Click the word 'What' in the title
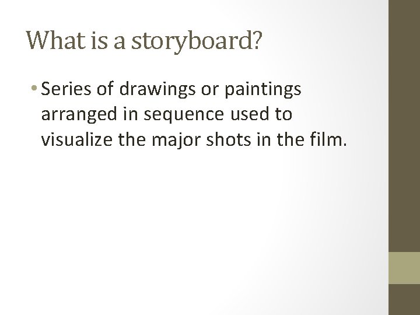420x315 pixels. (x=51, y=40)
